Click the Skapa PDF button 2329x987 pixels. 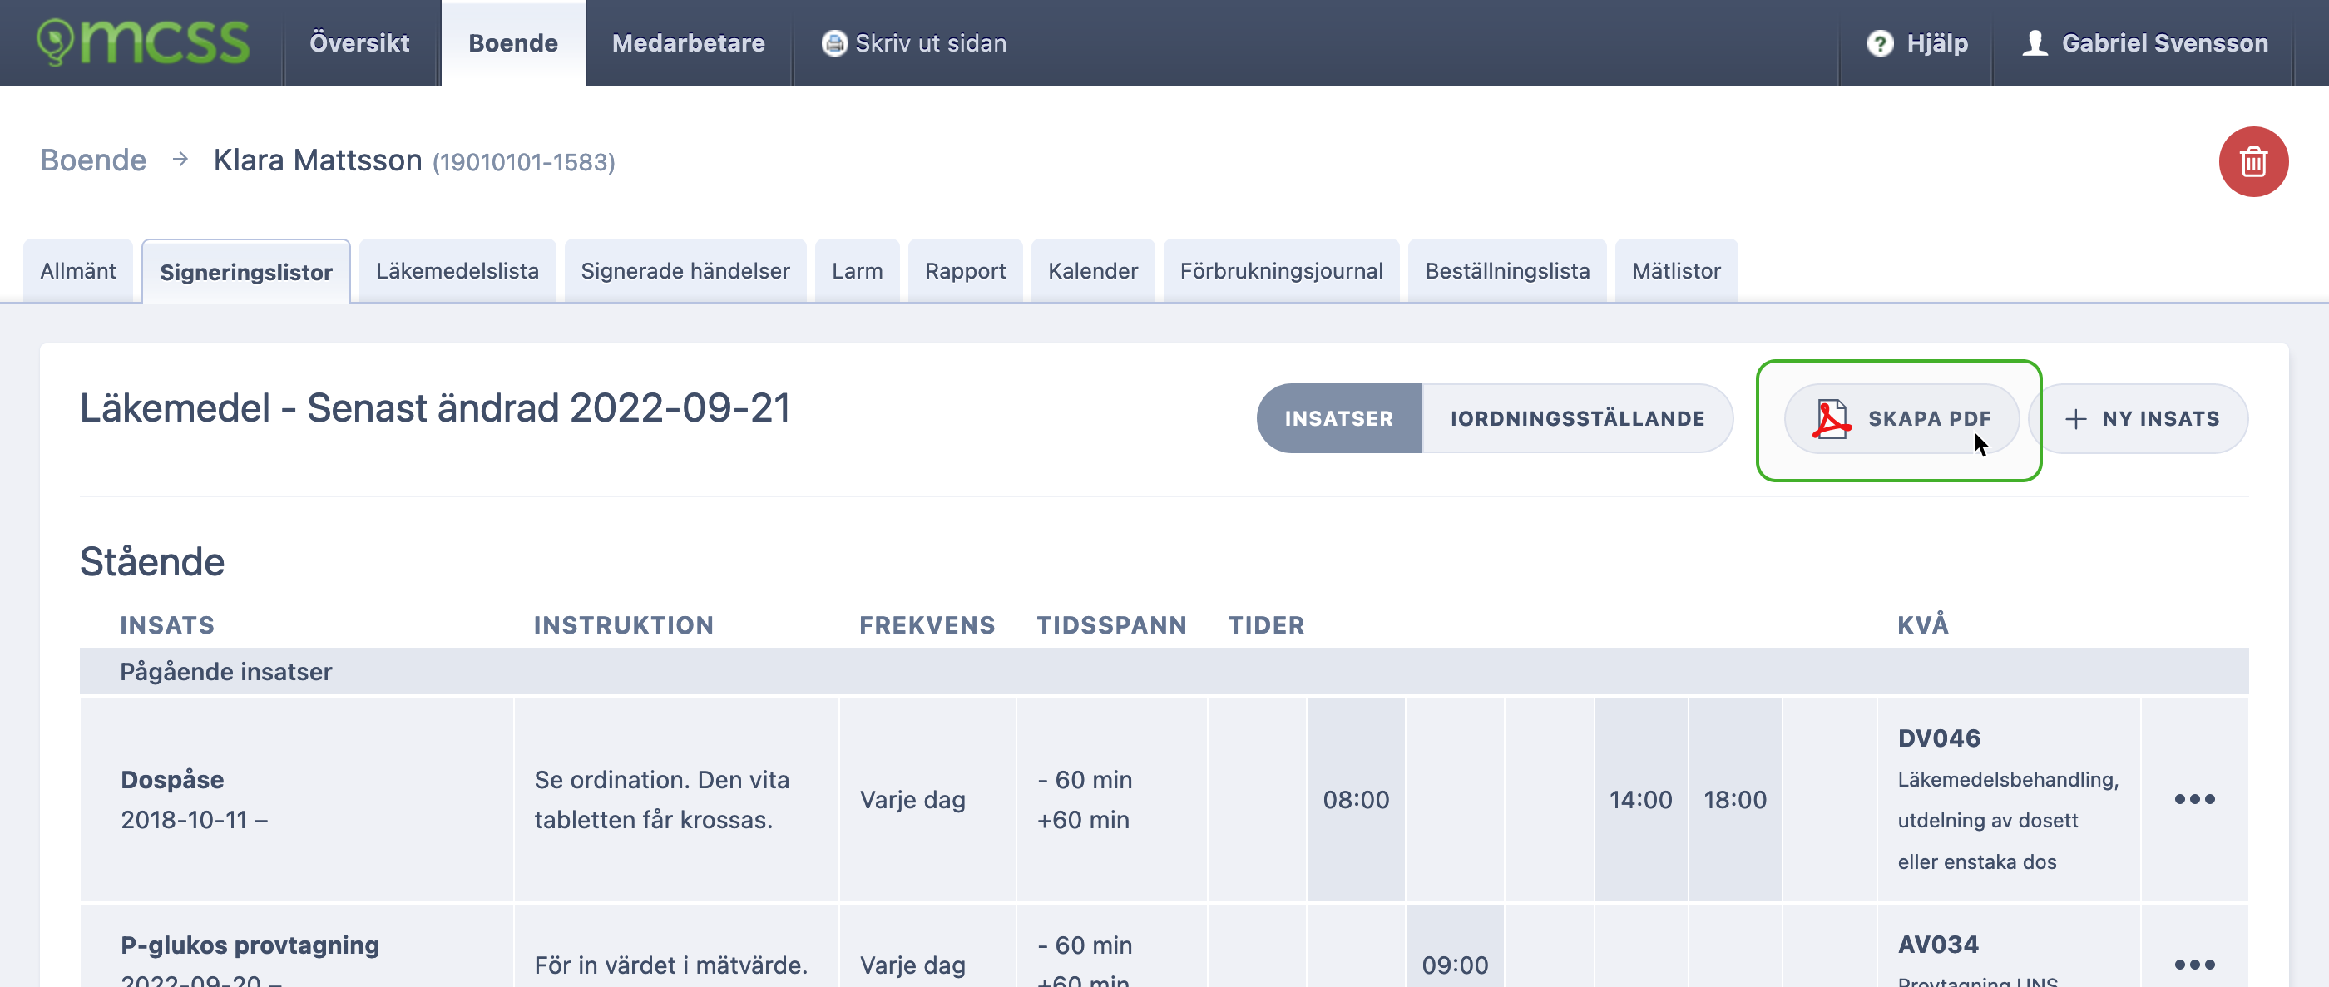click(x=1901, y=418)
